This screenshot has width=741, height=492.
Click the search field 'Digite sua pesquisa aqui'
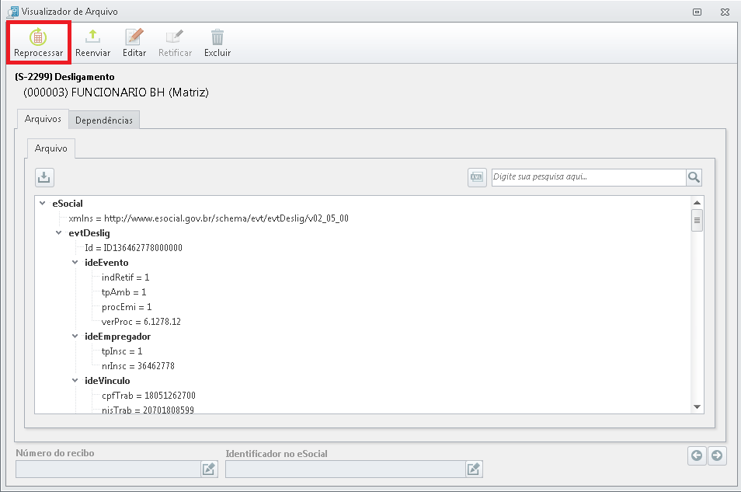[589, 177]
